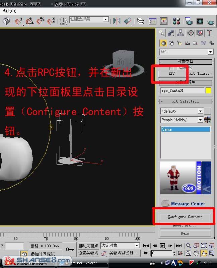Step to the previous frame
Screen dimensions: 217x268
click(155, 246)
